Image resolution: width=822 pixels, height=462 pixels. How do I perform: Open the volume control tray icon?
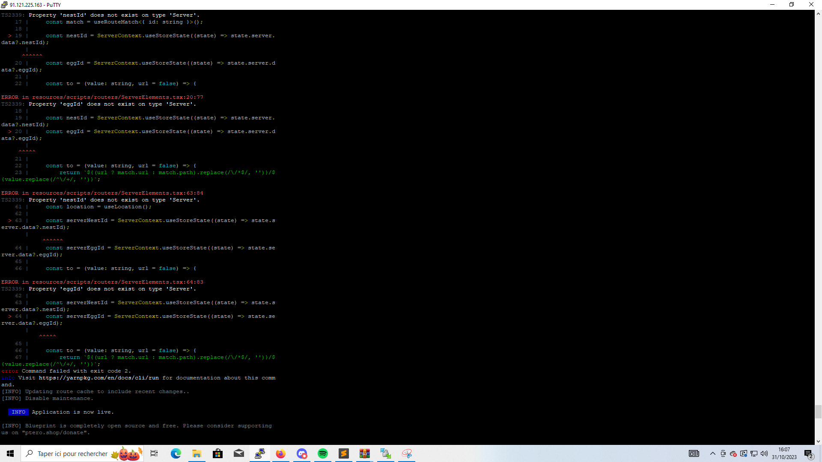764,453
